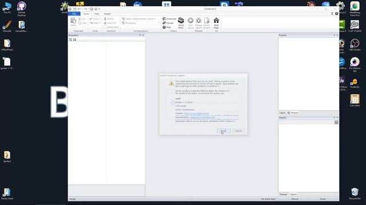
Task: Pin the Projects panel
Action: coord(334,35)
